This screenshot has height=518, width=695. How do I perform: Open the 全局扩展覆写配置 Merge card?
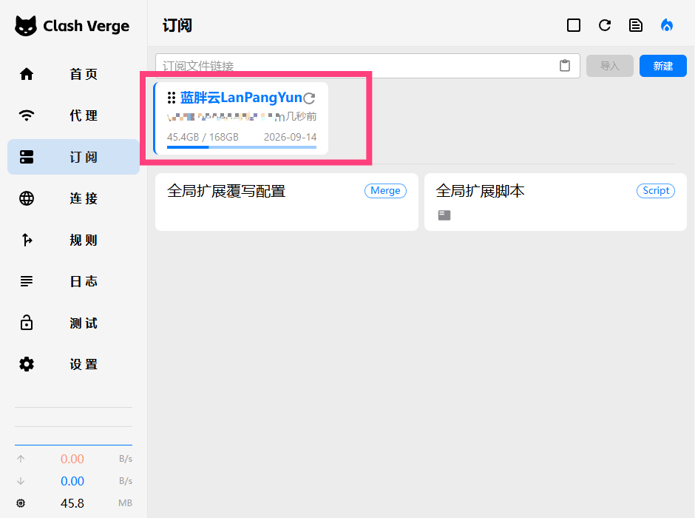coord(286,201)
